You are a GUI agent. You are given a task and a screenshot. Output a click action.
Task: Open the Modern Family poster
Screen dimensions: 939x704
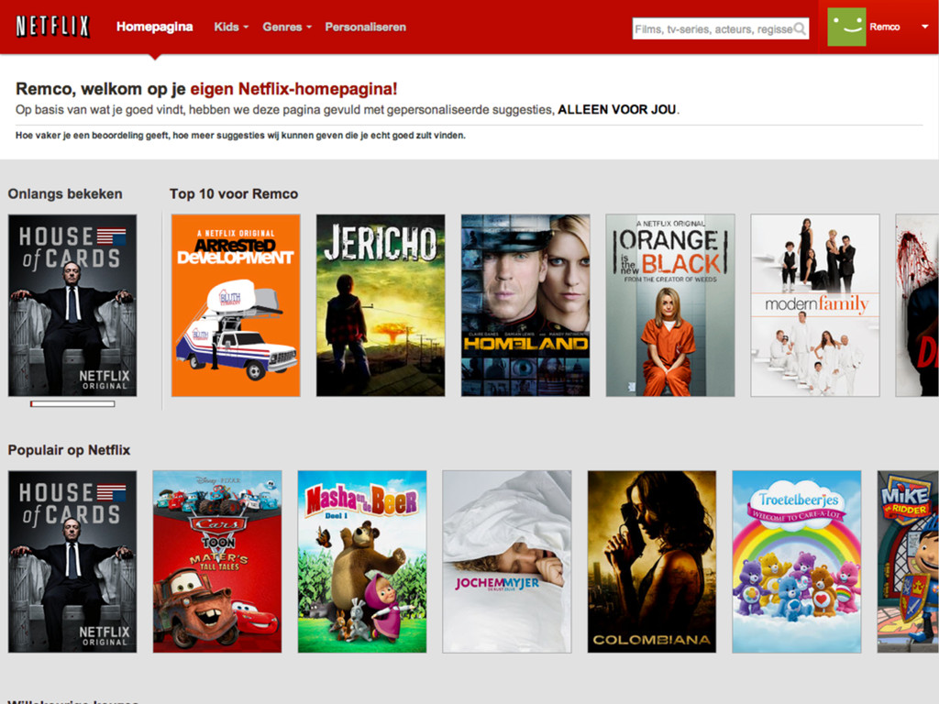pyautogui.click(x=815, y=305)
